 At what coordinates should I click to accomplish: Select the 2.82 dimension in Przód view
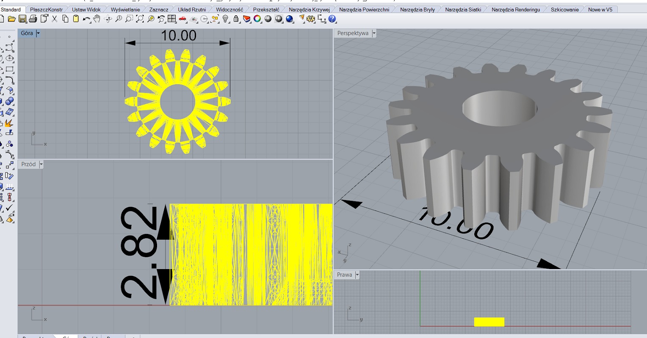click(139, 253)
